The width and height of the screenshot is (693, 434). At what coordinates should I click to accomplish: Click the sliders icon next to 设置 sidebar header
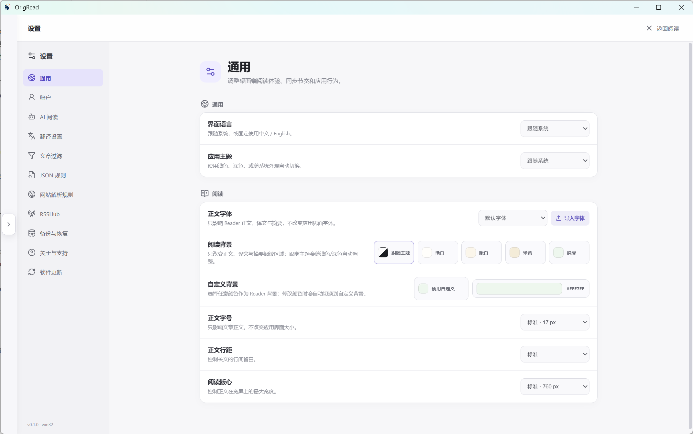pyautogui.click(x=32, y=56)
